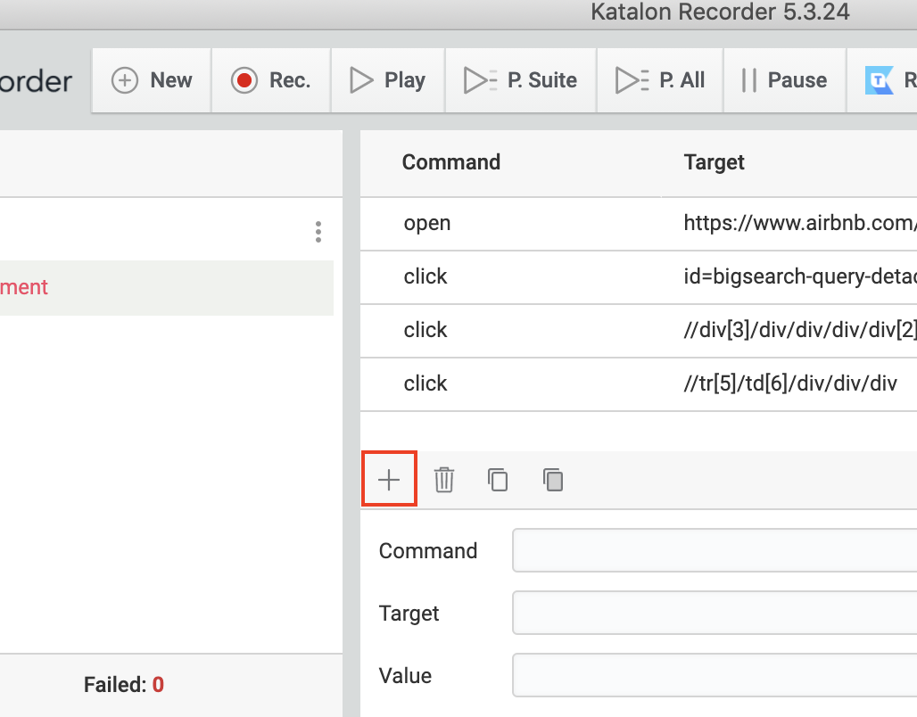
Task: Click the Command column header
Action: click(450, 162)
